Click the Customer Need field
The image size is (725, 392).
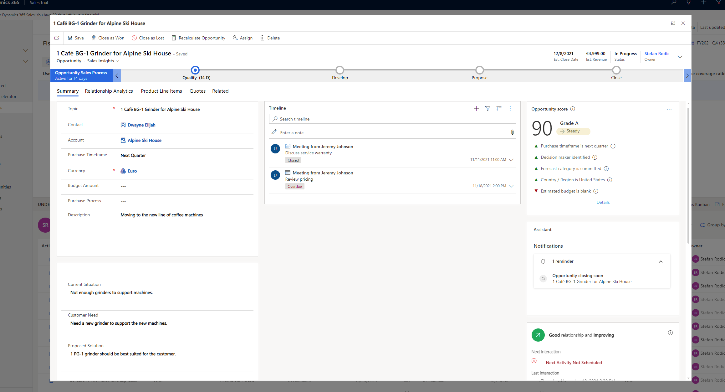coord(157,323)
